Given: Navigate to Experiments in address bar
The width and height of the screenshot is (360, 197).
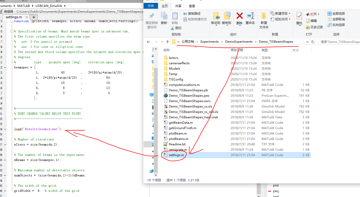Looking at the screenshot, I should coord(210,42).
